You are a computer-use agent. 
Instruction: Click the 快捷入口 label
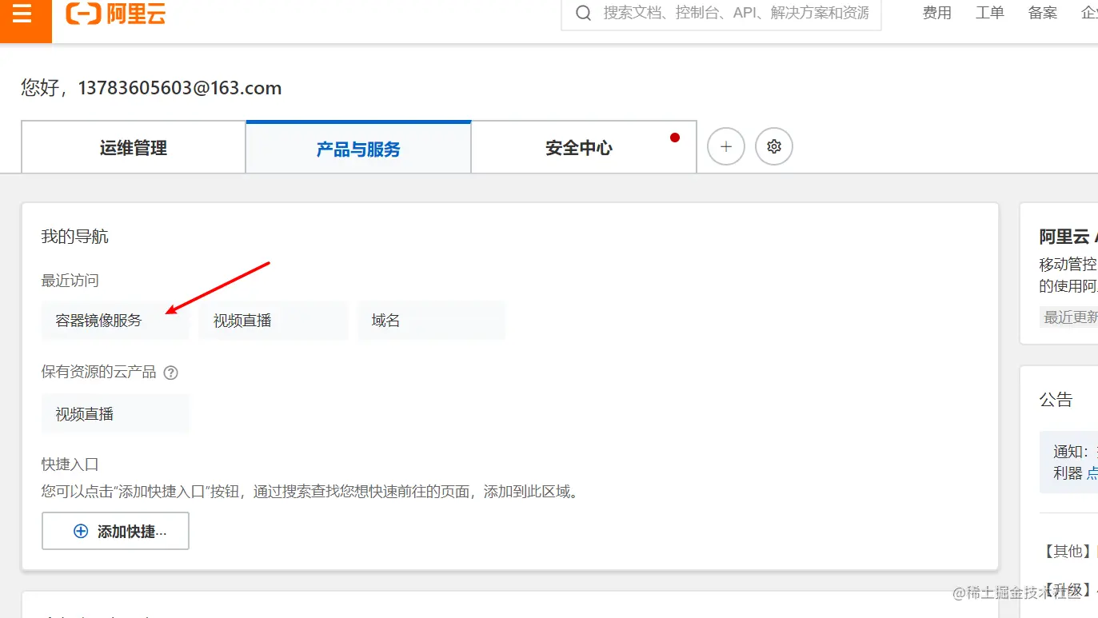click(70, 464)
